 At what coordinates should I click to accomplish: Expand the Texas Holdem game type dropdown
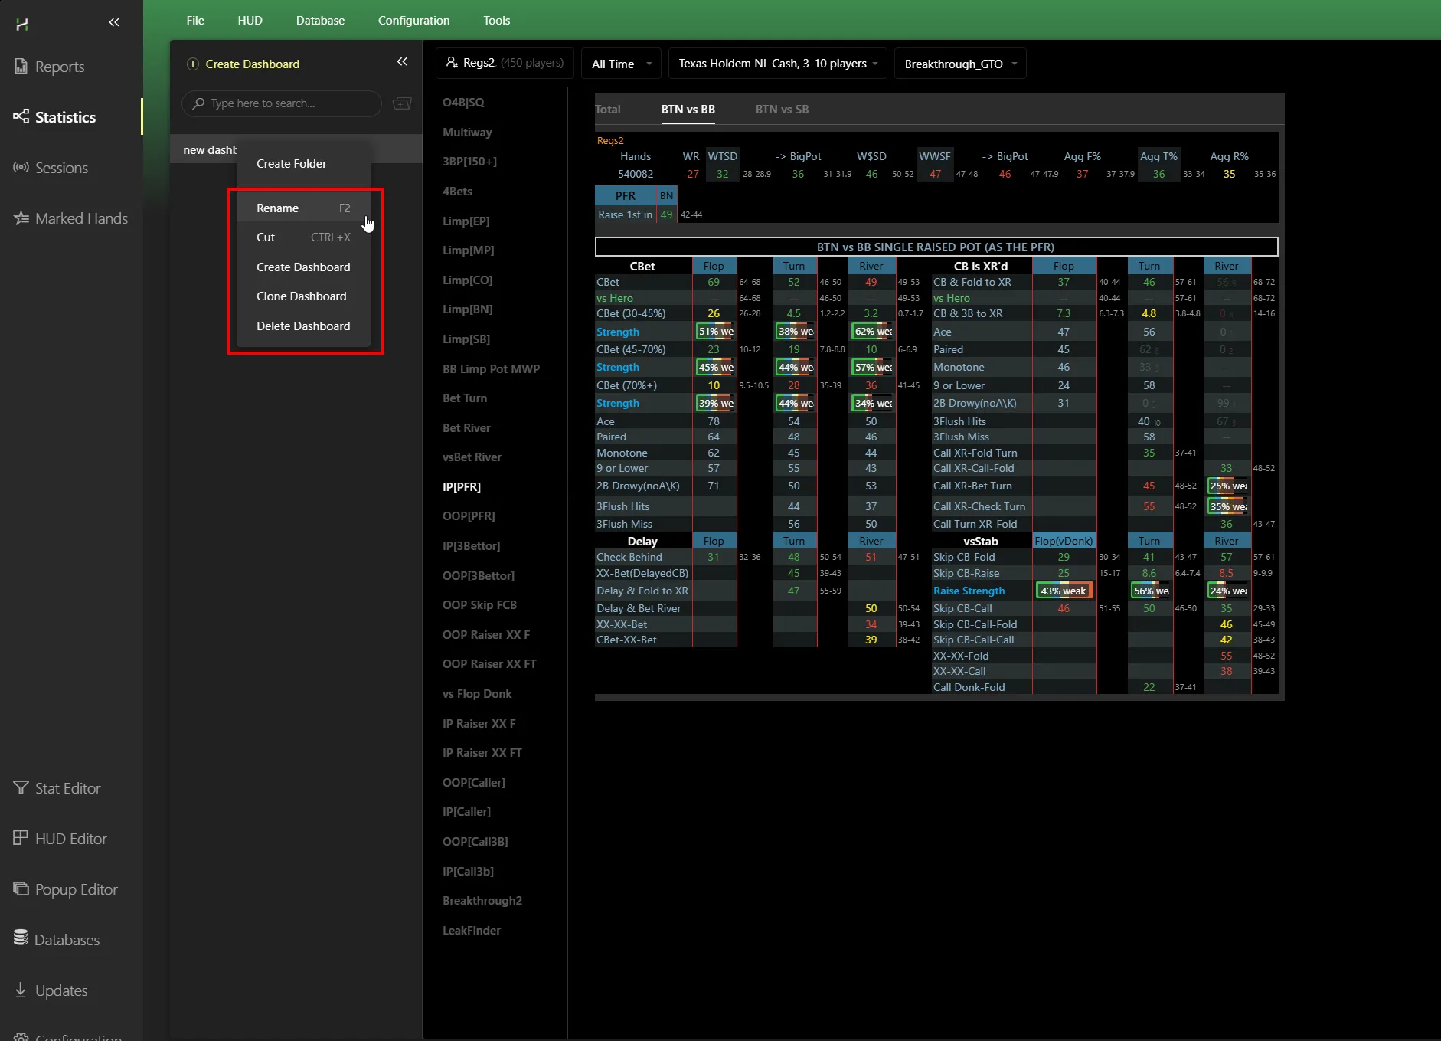point(777,64)
